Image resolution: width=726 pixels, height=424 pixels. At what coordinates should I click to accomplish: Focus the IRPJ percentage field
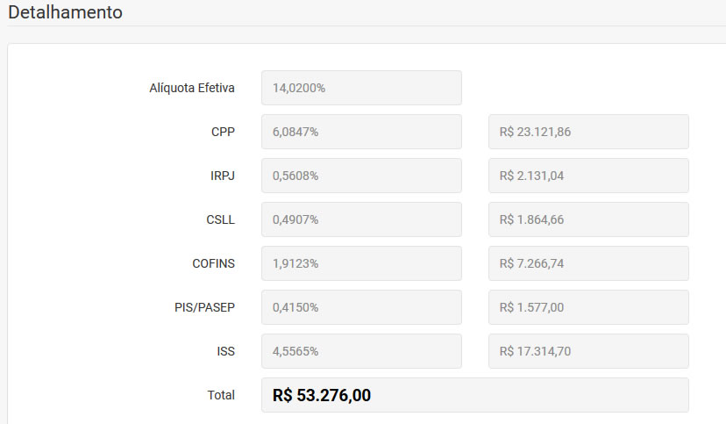click(361, 176)
